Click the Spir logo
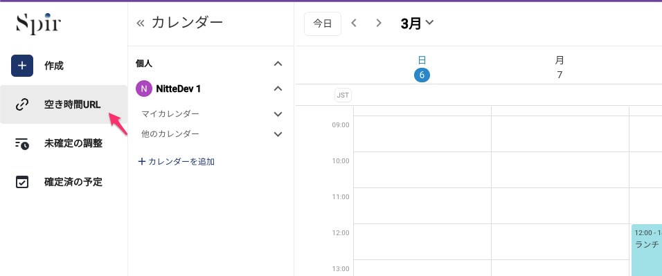 click(x=38, y=24)
